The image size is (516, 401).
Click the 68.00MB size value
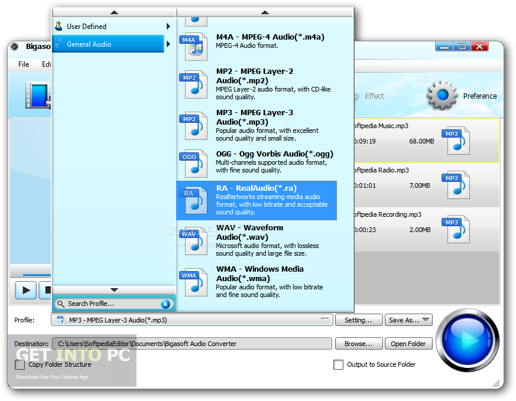coord(421,141)
